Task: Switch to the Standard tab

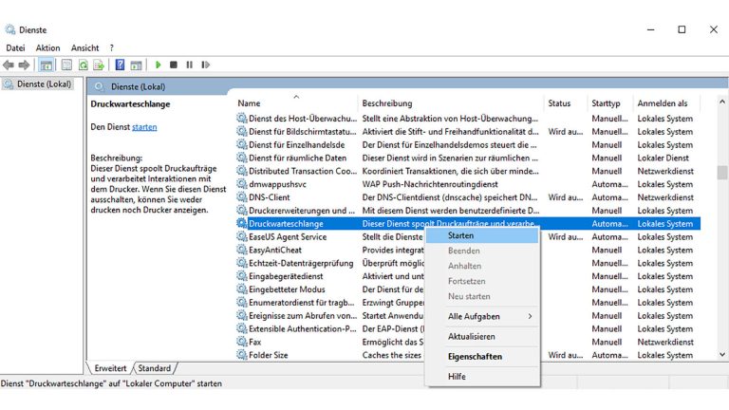Action: [x=155, y=368]
